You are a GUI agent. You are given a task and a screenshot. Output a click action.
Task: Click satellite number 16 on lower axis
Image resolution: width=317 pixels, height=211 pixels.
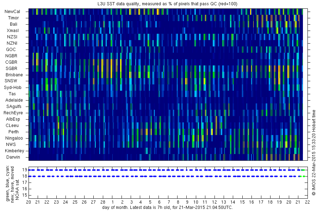[25, 189]
